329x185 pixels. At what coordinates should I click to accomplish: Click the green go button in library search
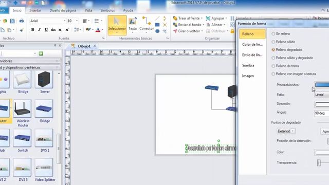[x=41, y=53]
